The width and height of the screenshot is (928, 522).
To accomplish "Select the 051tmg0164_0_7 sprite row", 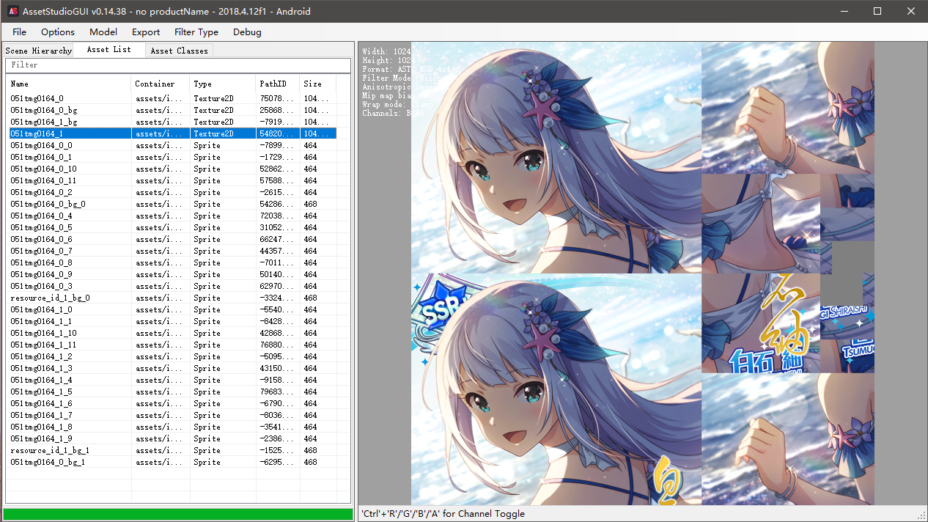I will click(172, 251).
